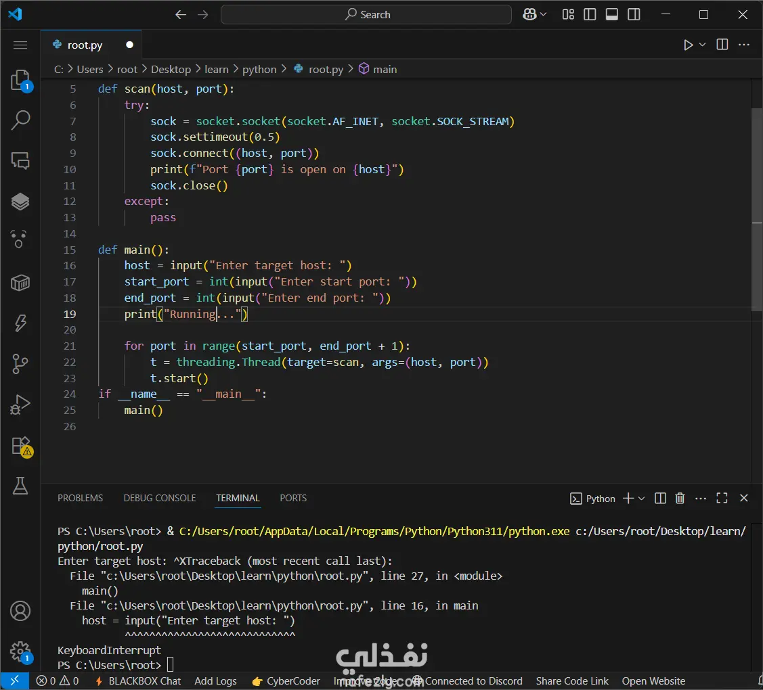Expand the Copilot chat dropdown in title bar
Image resolution: width=763 pixels, height=690 pixels.
pyautogui.click(x=544, y=15)
